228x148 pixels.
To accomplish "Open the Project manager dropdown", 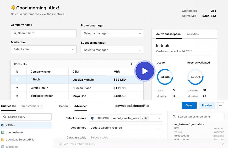I will (x=112, y=33).
